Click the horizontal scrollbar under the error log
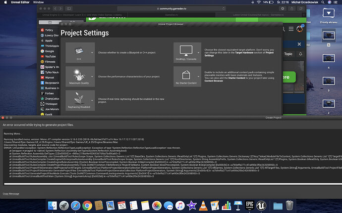Viewport: 342px width, 213px height. coord(173,184)
